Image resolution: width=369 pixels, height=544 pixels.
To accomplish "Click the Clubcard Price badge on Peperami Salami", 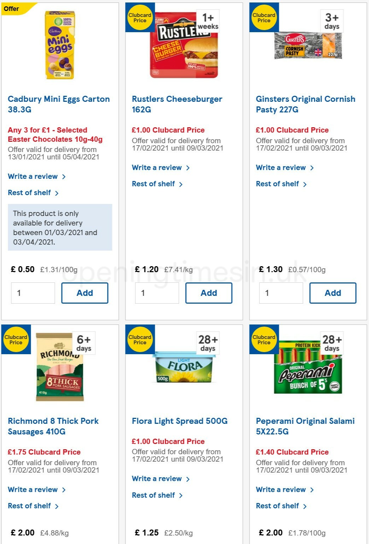I will click(264, 340).
